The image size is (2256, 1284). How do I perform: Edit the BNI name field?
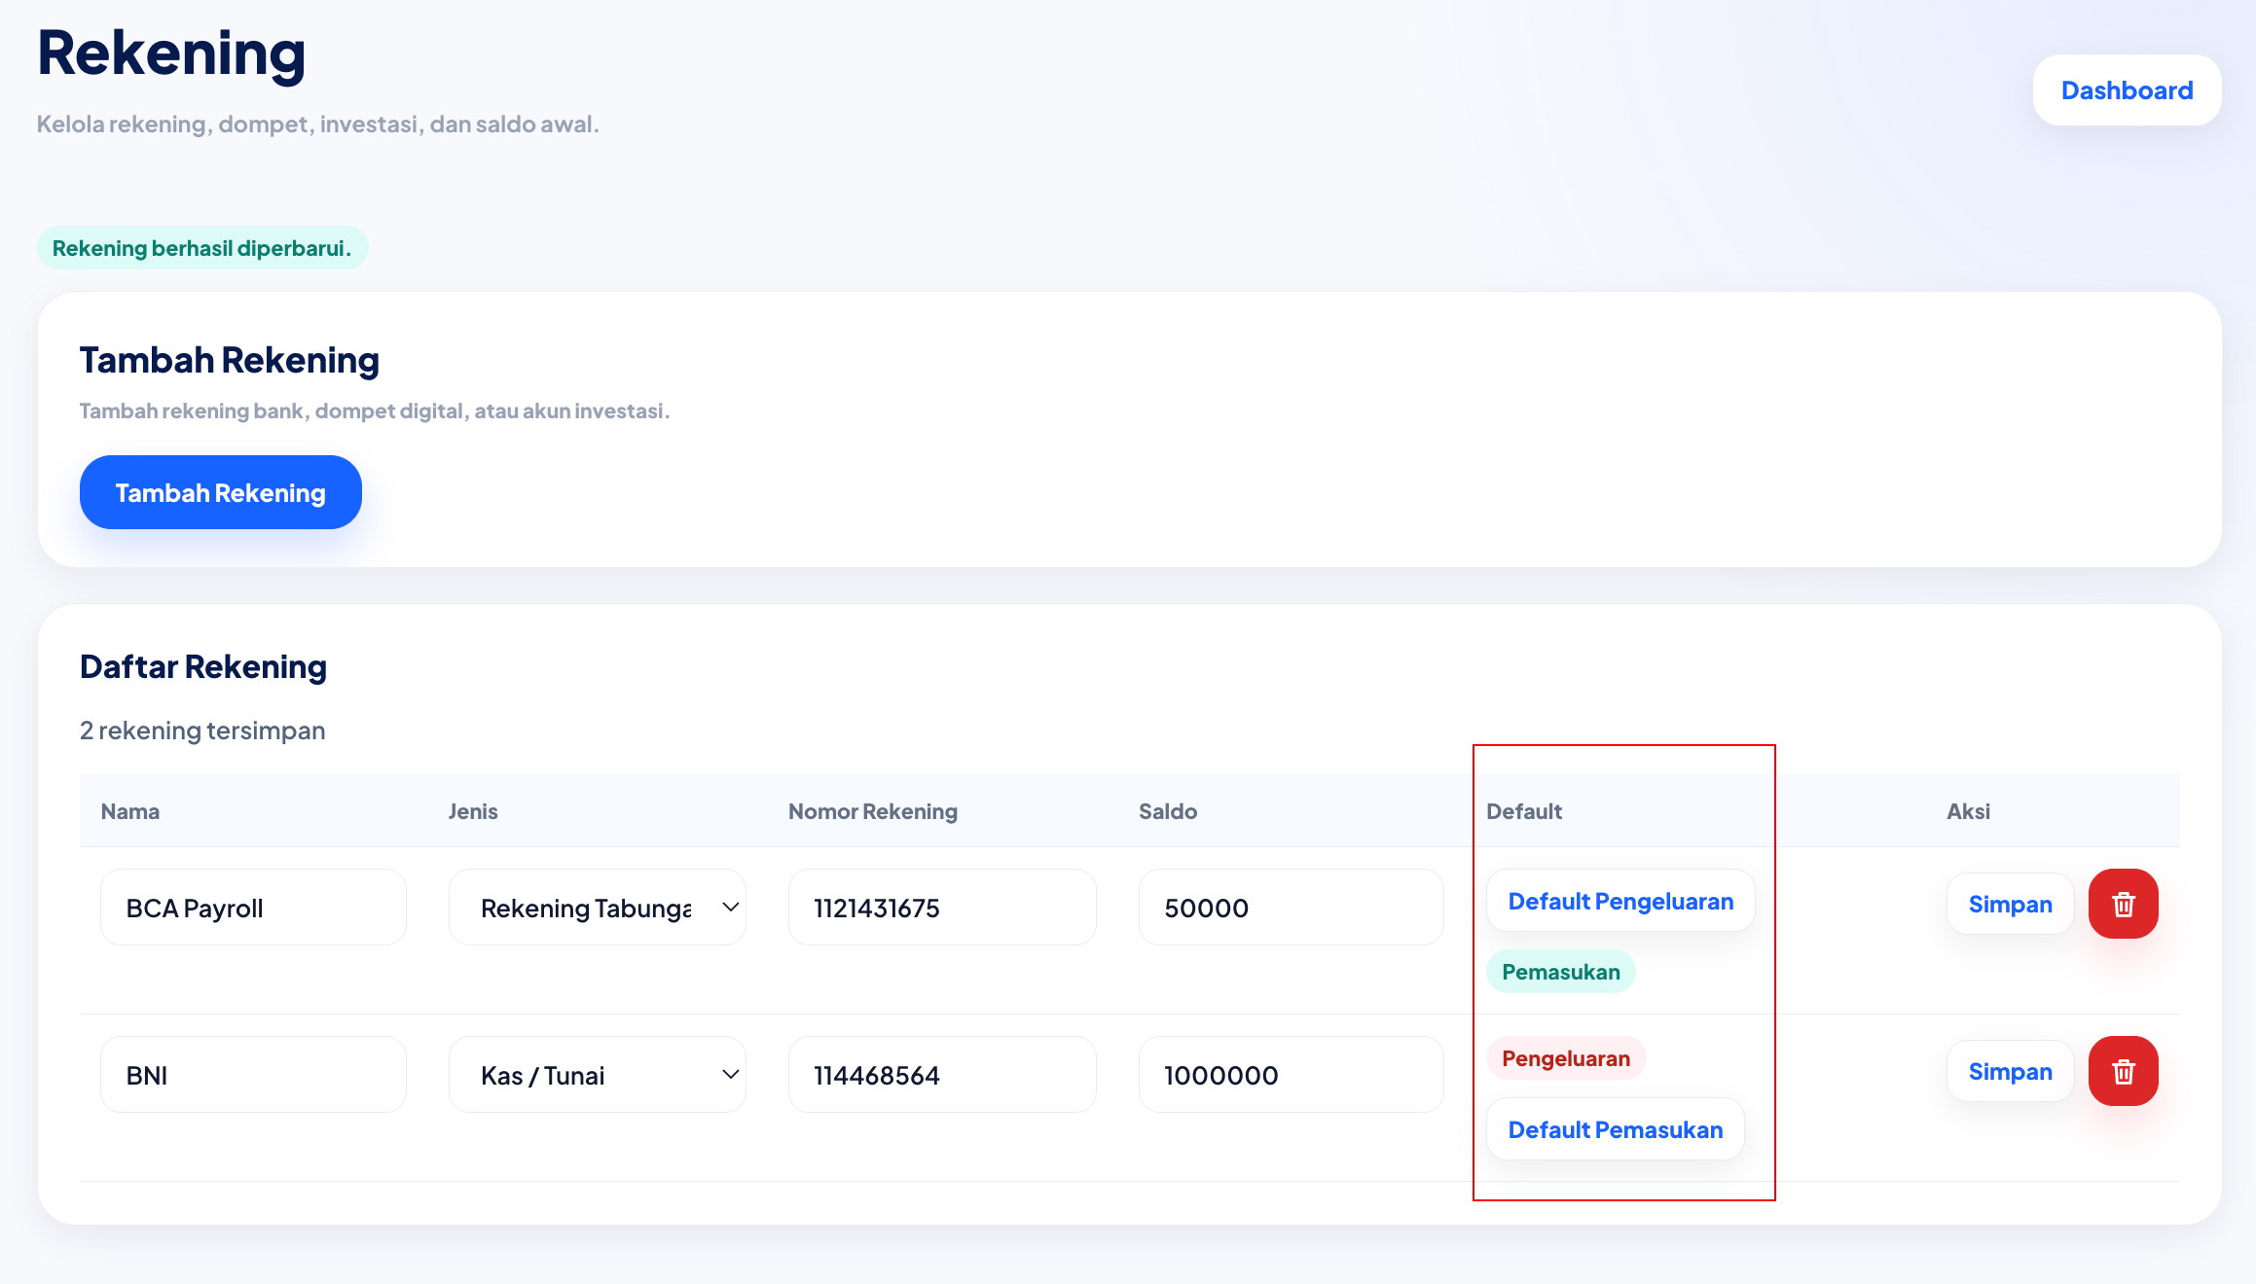click(253, 1075)
